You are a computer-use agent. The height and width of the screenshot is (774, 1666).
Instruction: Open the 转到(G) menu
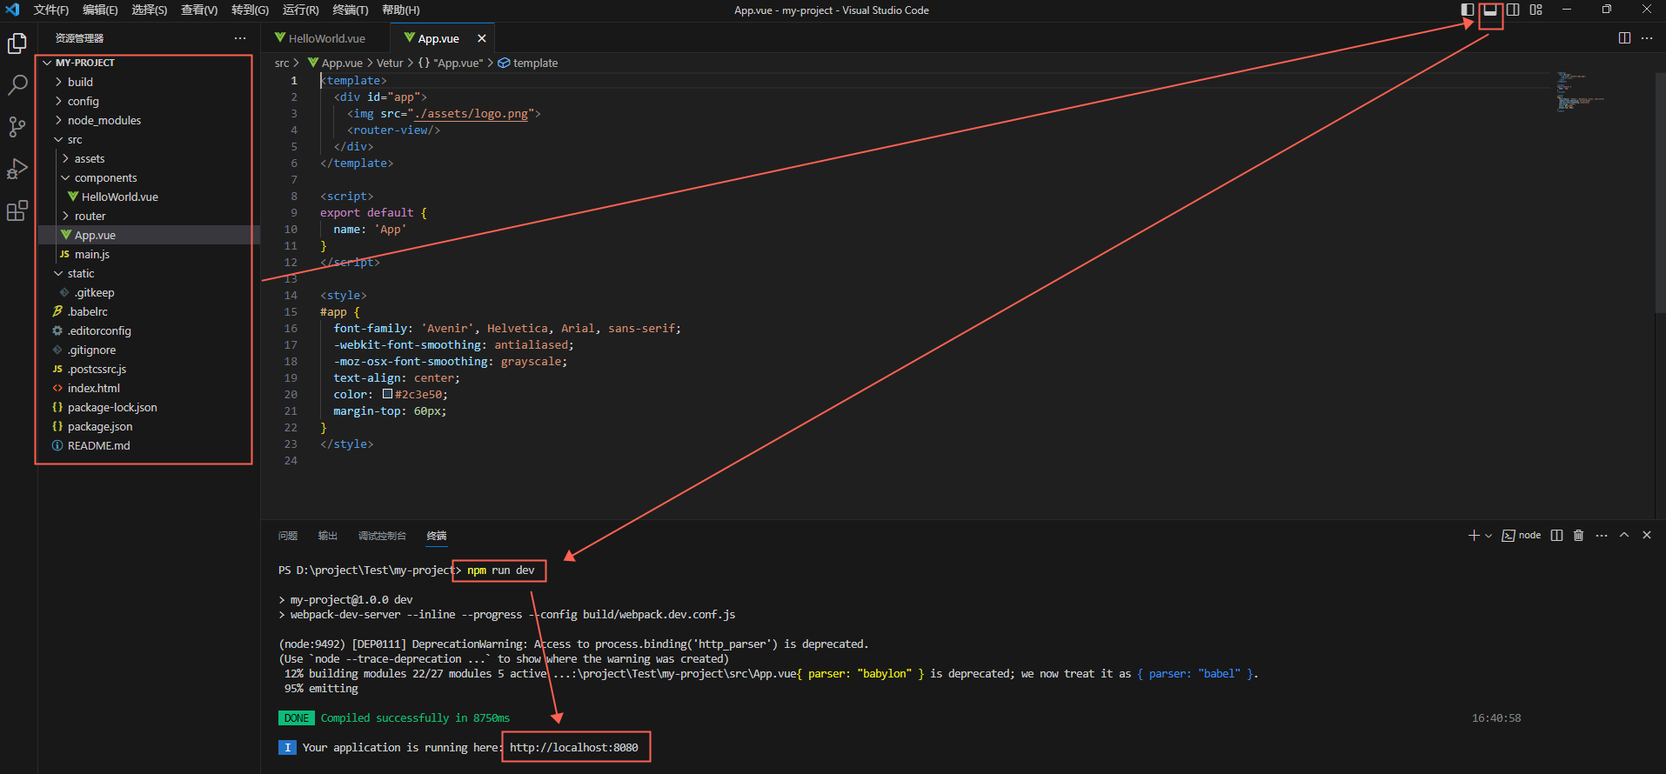(250, 10)
